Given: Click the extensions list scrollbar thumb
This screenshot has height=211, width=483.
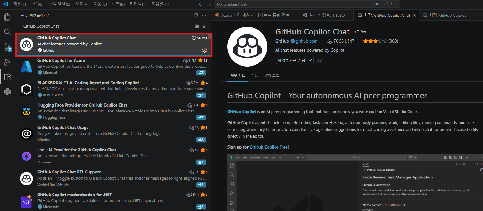Looking at the screenshot, I should pos(210,37).
